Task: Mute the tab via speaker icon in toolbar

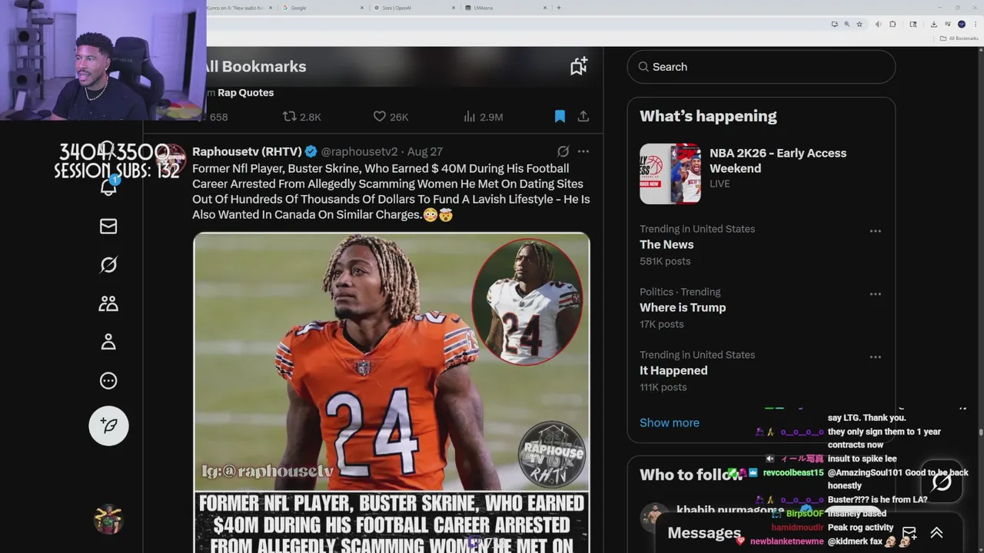Action: coord(879,24)
